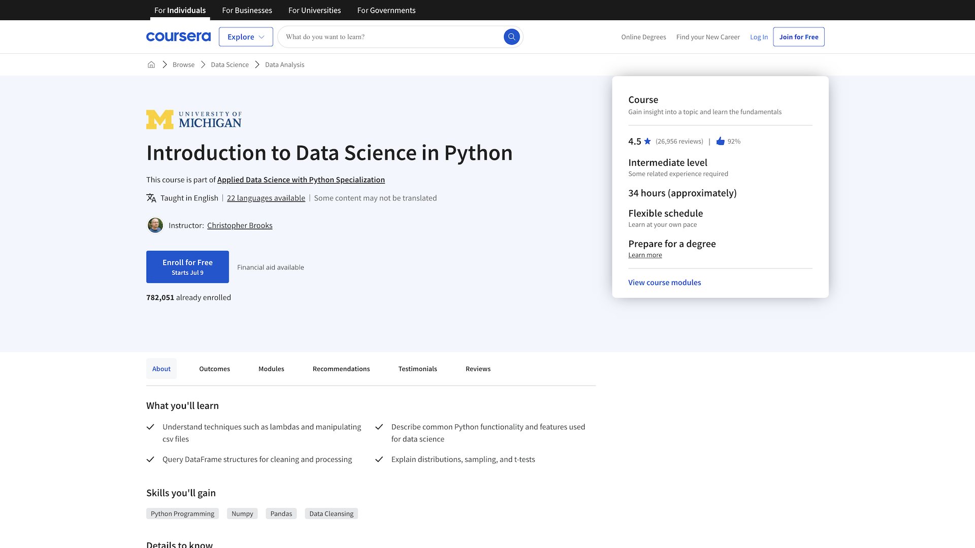Click View course modules link

click(x=664, y=283)
